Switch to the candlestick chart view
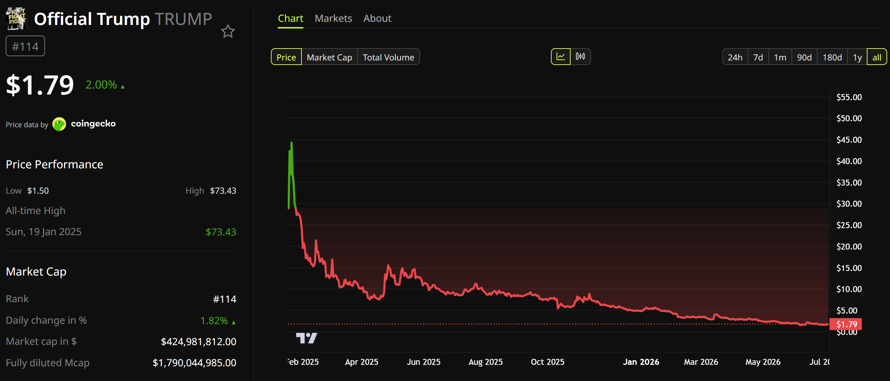The width and height of the screenshot is (890, 381). (580, 57)
